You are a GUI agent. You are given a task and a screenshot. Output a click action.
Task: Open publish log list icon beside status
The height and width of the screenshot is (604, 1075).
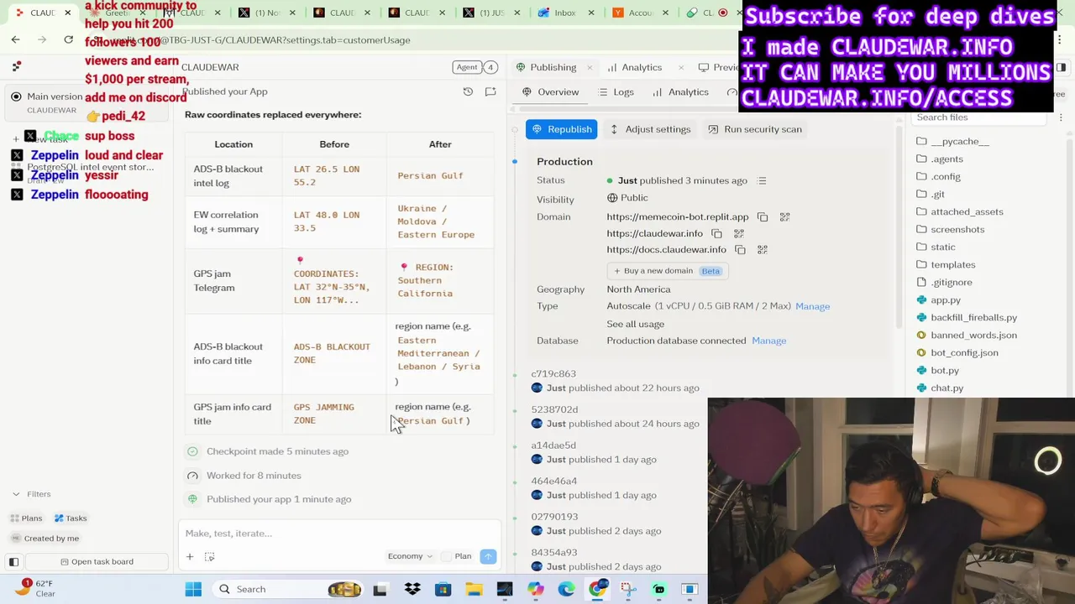[x=762, y=180]
